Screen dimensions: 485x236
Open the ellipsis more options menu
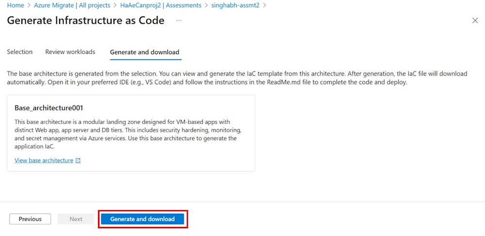(179, 20)
